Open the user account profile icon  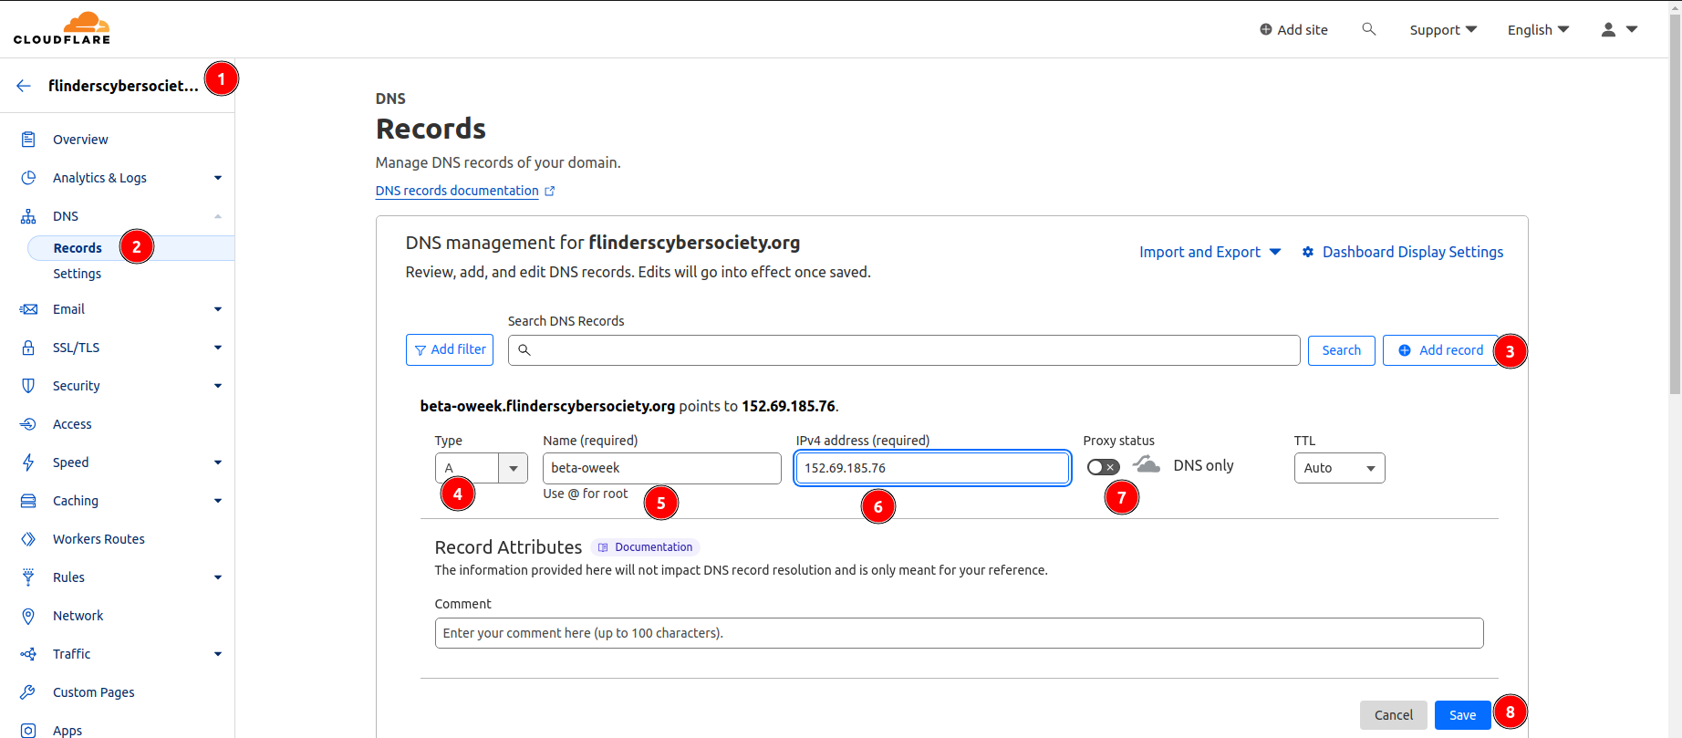[1608, 29]
